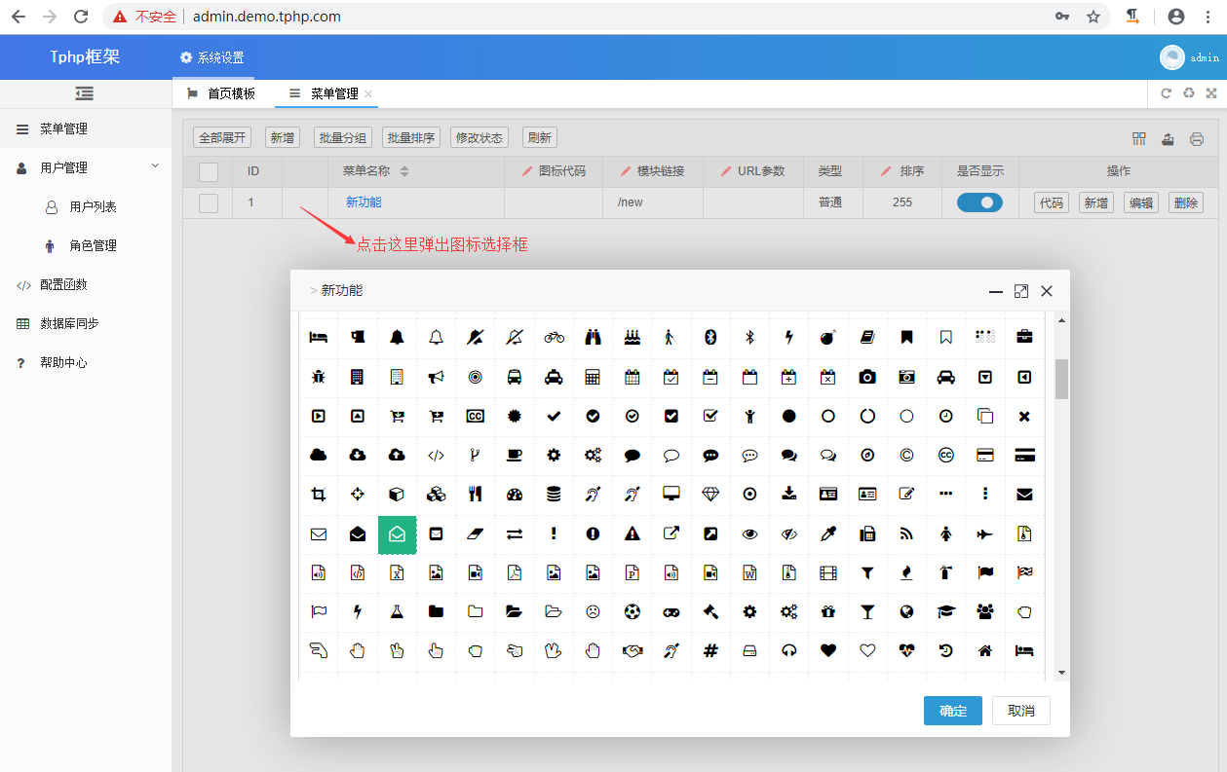Click 删除 for the 新功能 row
This screenshot has height=772, width=1227.
tap(1186, 202)
